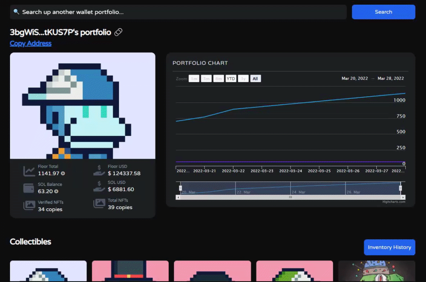Click the 2022-03-24 axis label
Screen dimensions: 426x282
[291, 171]
